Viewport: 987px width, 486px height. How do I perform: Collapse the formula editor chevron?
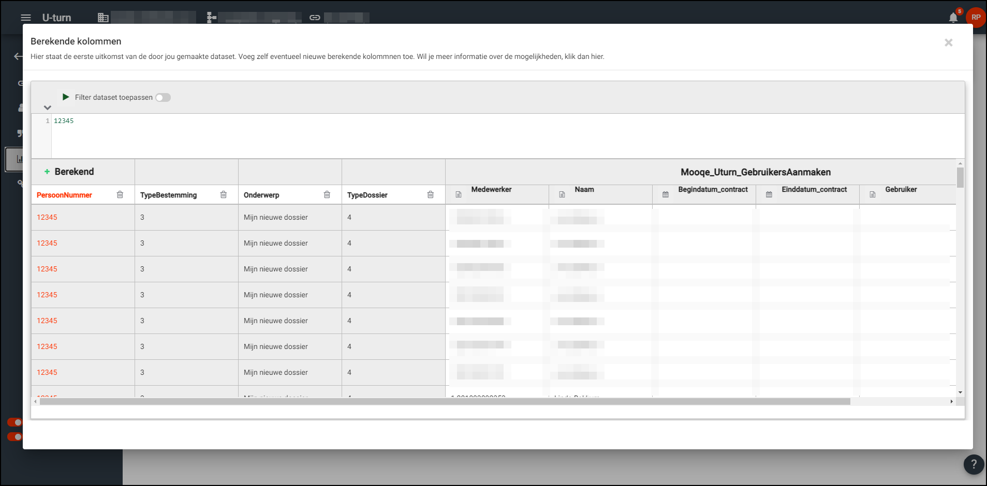click(x=48, y=108)
